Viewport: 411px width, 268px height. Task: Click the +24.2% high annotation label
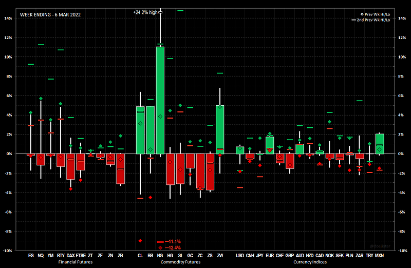[x=145, y=12]
